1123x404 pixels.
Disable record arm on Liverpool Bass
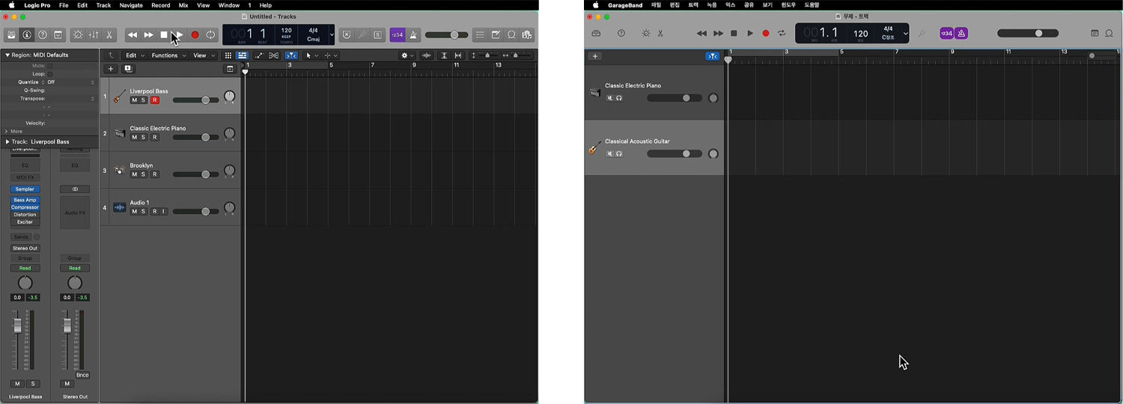[155, 100]
